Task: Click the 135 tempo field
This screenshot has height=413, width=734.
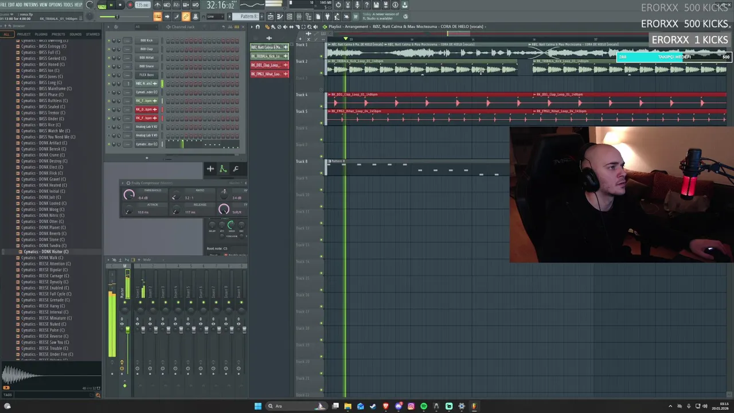Action: click(142, 5)
